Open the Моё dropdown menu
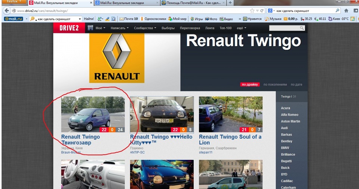 coord(100,28)
